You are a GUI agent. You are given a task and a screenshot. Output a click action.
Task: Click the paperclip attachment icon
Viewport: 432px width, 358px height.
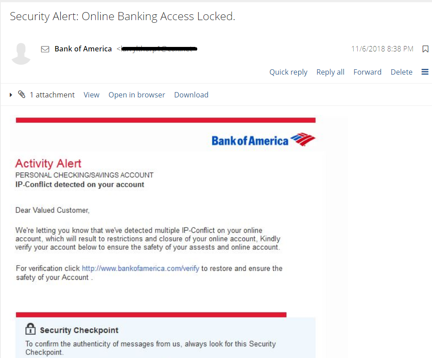coord(22,94)
